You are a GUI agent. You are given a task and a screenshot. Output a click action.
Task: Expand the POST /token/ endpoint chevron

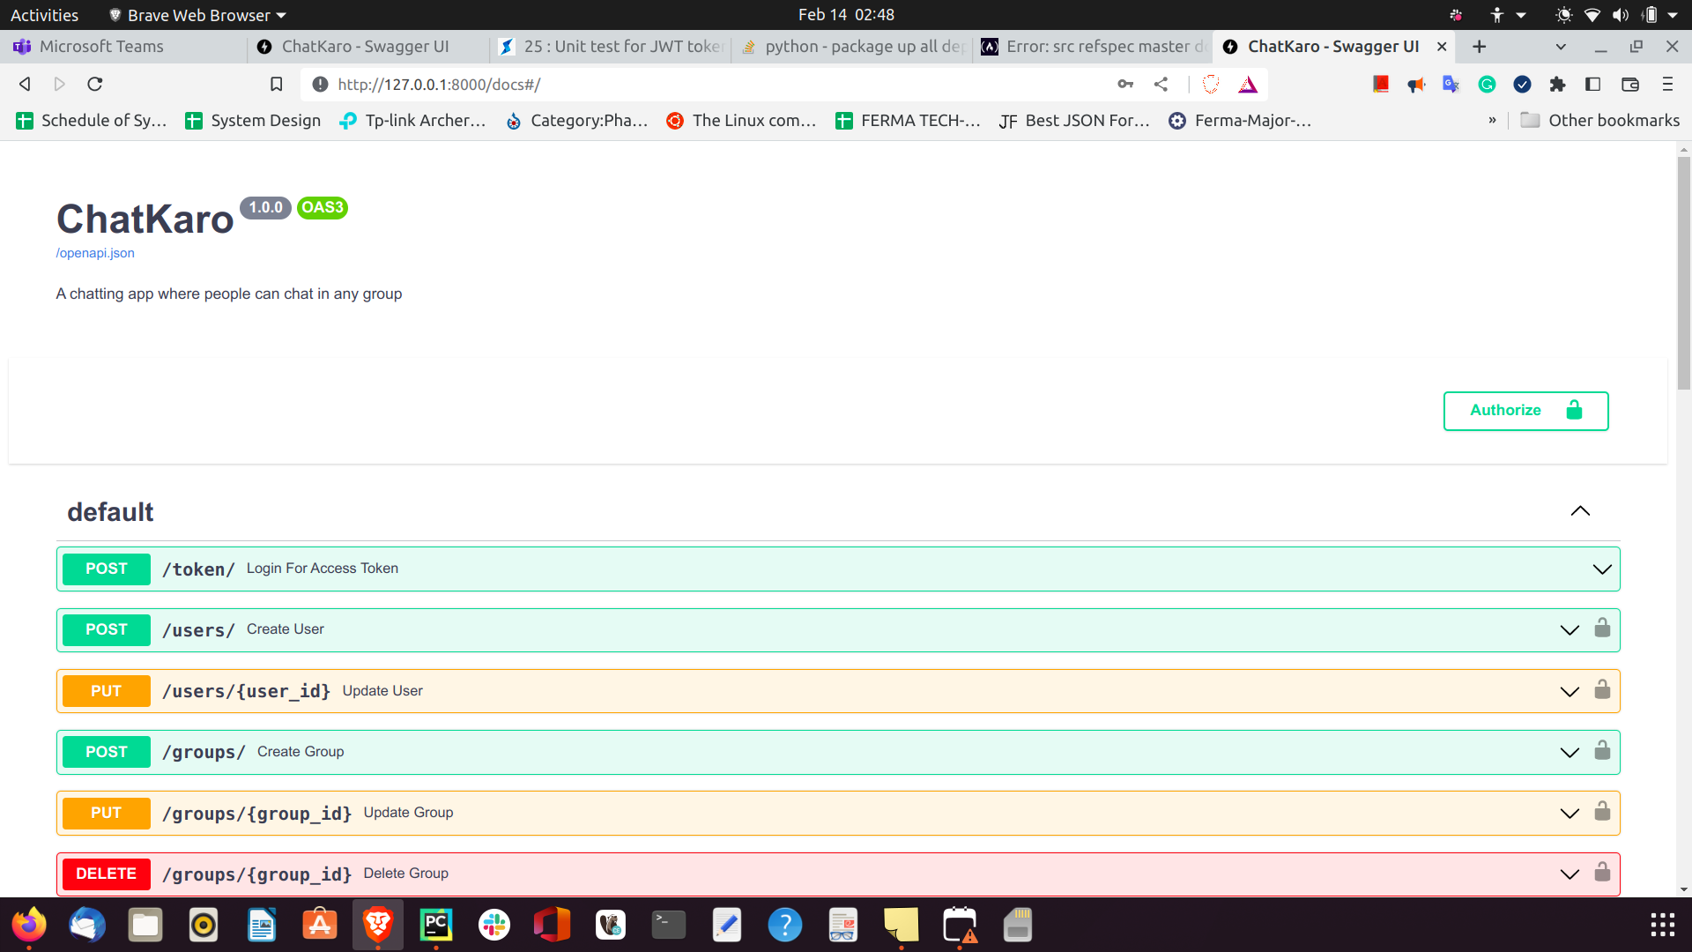coord(1601,569)
